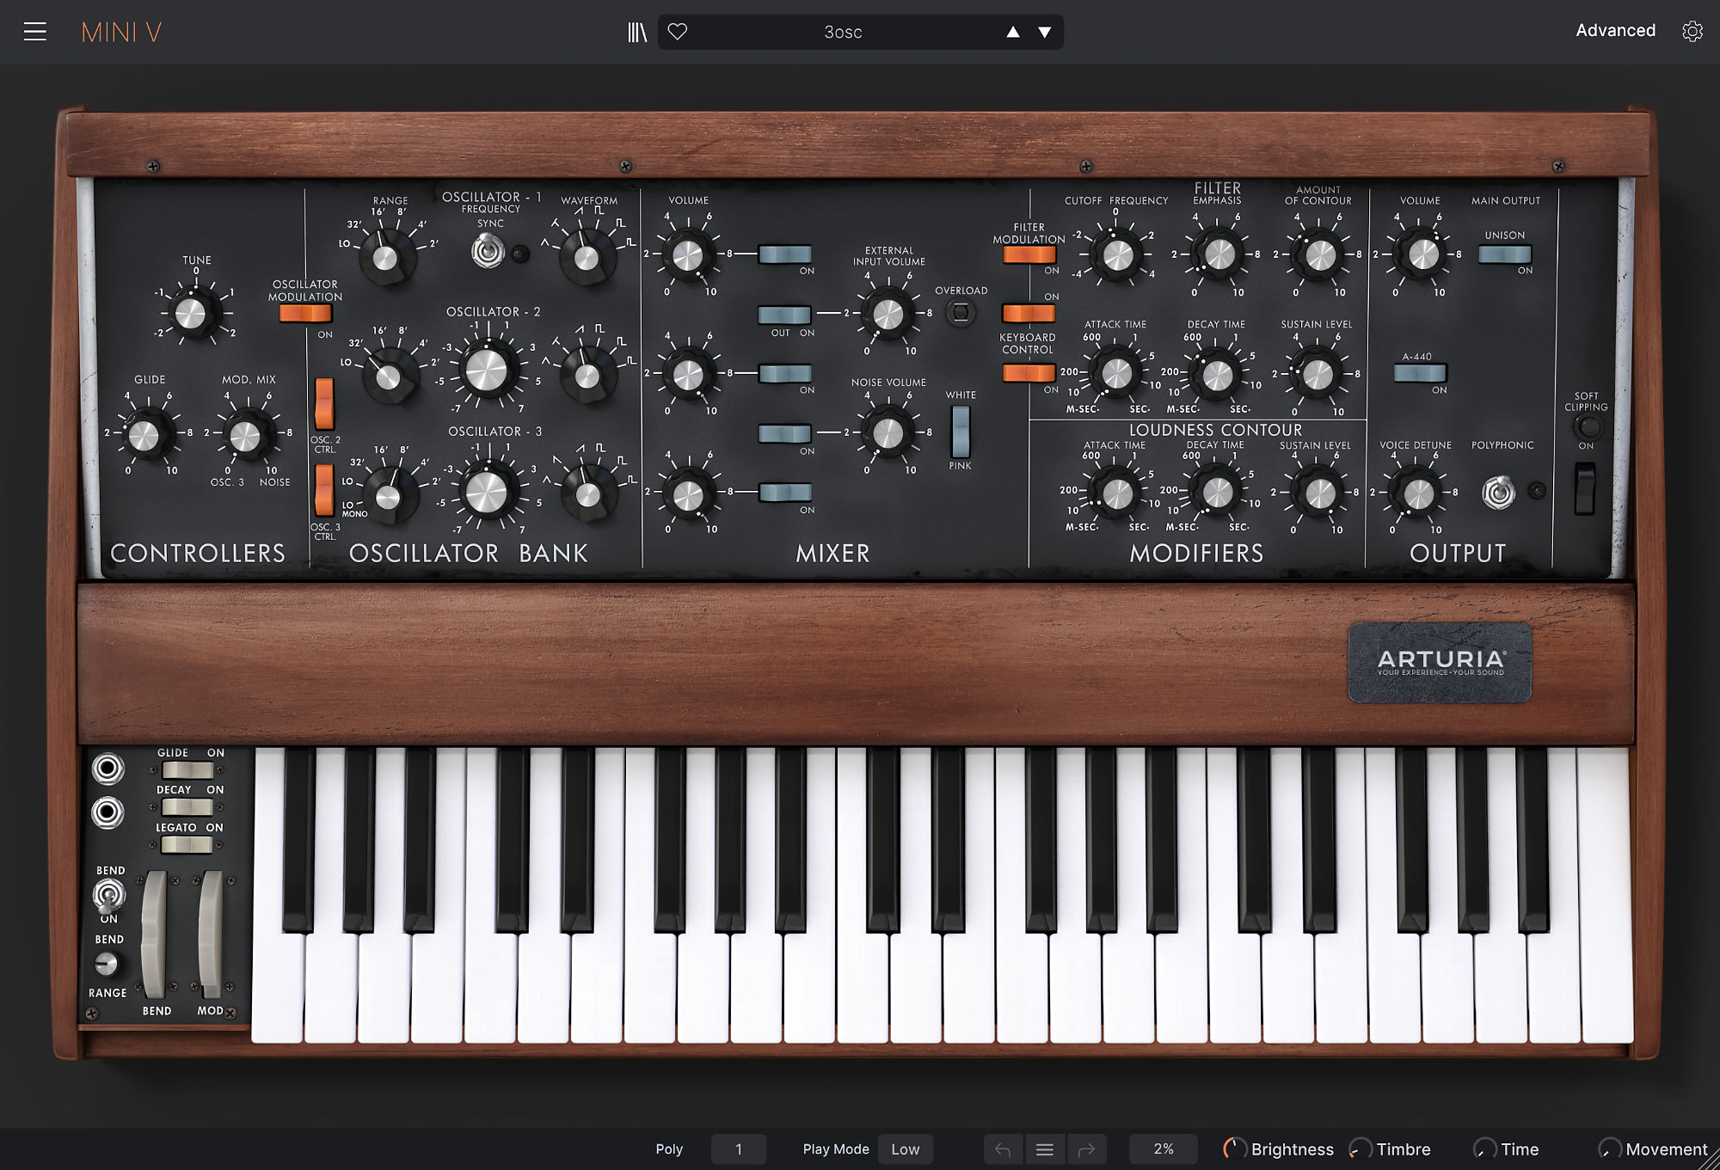
Task: Click the Arturia logo badge
Action: (1440, 662)
